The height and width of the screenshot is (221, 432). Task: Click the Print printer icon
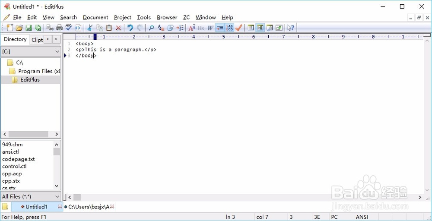click(x=59, y=28)
